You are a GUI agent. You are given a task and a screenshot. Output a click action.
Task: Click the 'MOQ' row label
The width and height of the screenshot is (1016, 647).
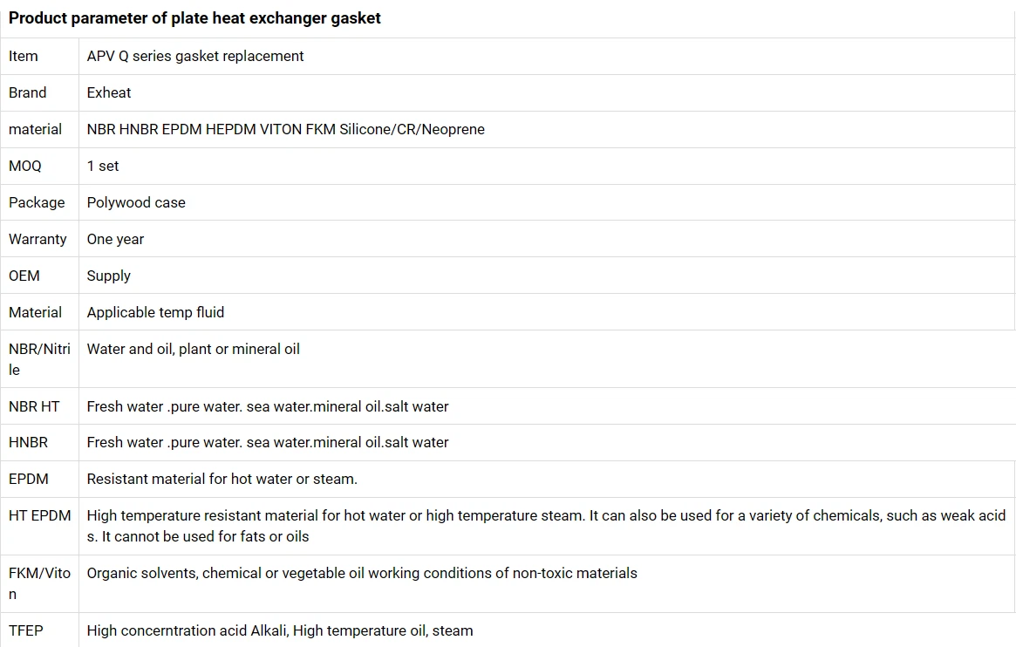click(x=25, y=166)
